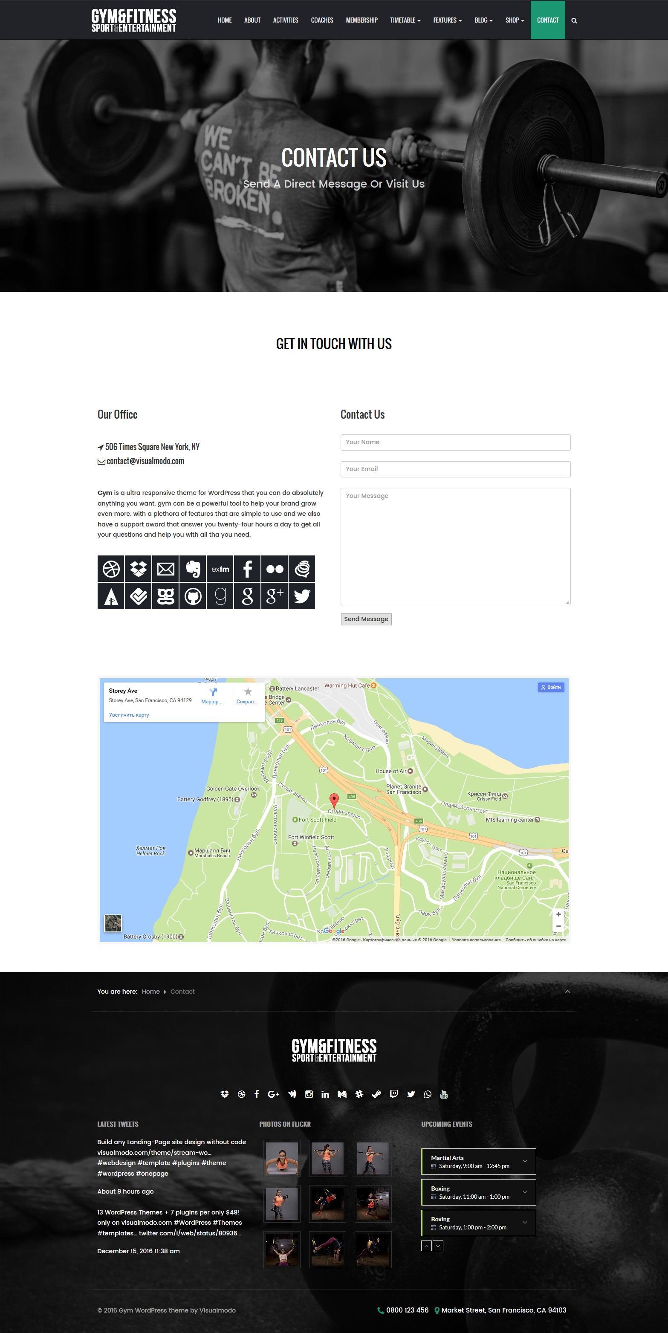
Task: Click the map sign-in button (Войти)
Action: [x=551, y=687]
